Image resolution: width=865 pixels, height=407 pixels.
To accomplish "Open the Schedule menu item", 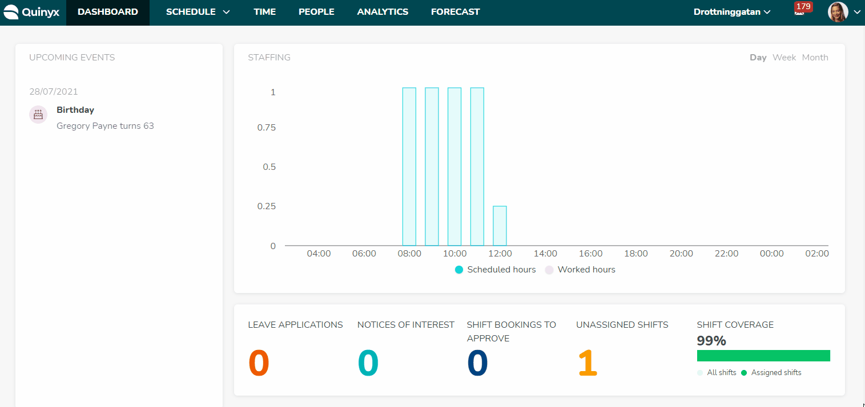I will [x=191, y=12].
